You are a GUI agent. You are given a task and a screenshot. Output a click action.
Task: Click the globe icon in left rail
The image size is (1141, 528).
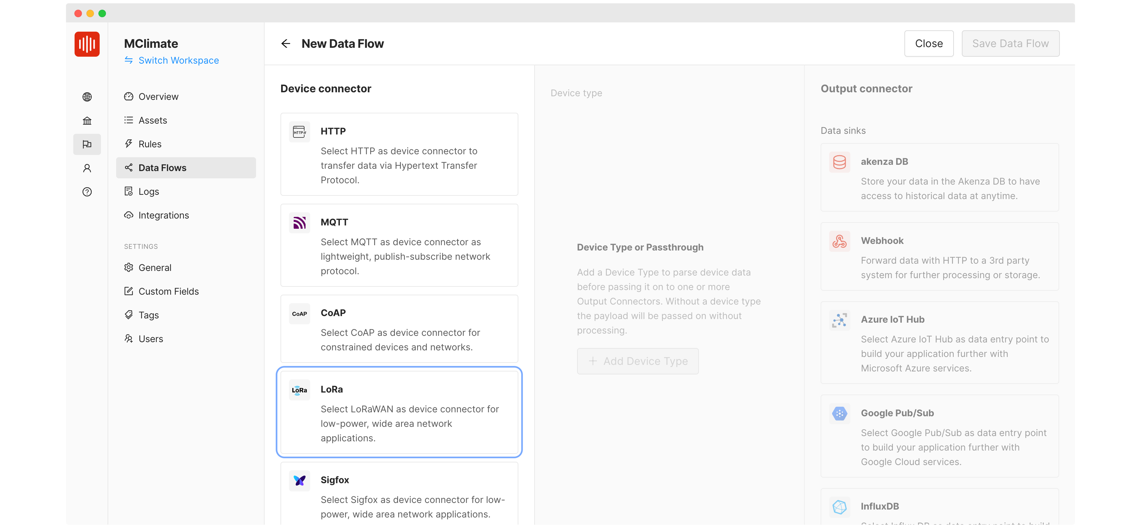pos(87,97)
